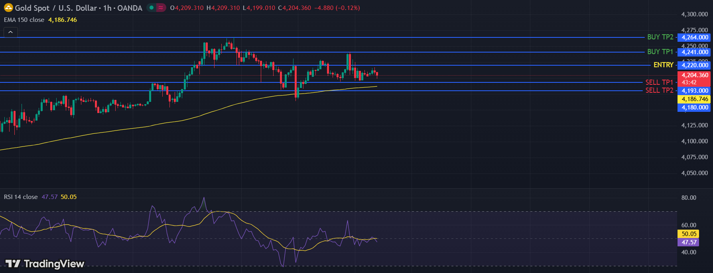Open the Gold Spot / U.S. Dollar symbol title

point(79,8)
